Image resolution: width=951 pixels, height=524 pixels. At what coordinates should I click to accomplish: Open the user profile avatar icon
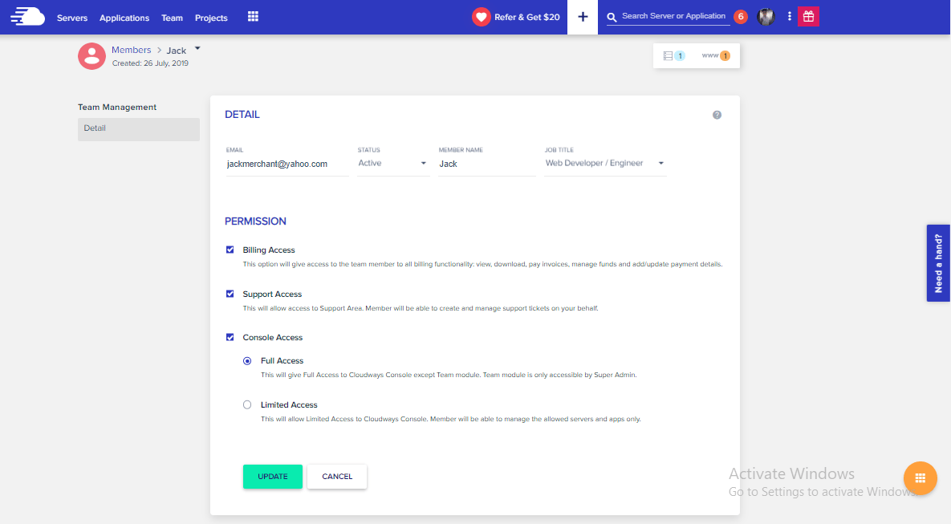point(766,16)
